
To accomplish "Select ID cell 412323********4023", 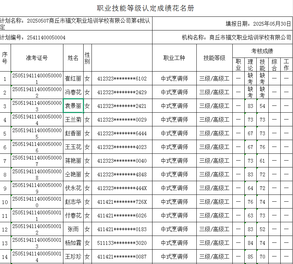I will (122, 147).
